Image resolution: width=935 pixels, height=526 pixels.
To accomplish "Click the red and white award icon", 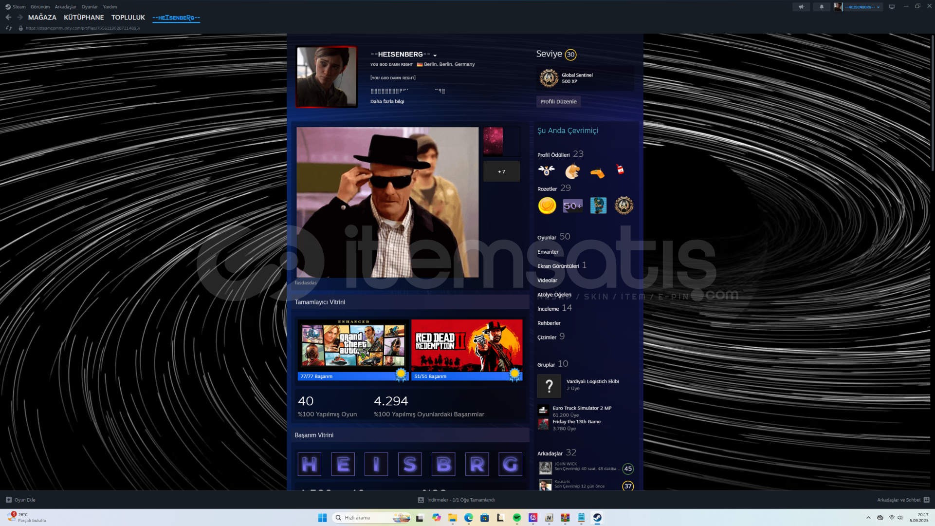I will pos(620,169).
